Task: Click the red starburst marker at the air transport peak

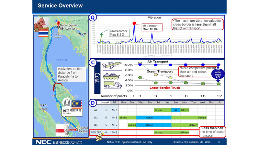Action: click(x=134, y=23)
